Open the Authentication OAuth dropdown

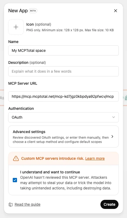click(63, 117)
